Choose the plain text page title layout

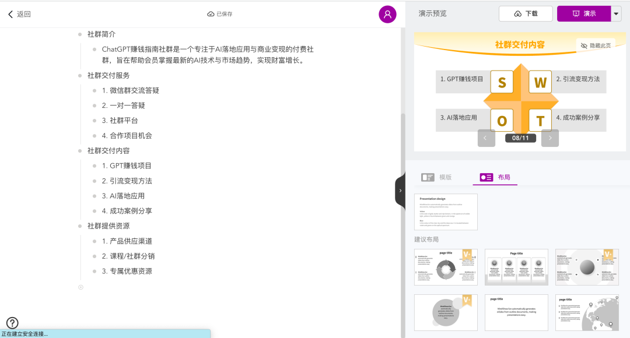tap(516, 312)
